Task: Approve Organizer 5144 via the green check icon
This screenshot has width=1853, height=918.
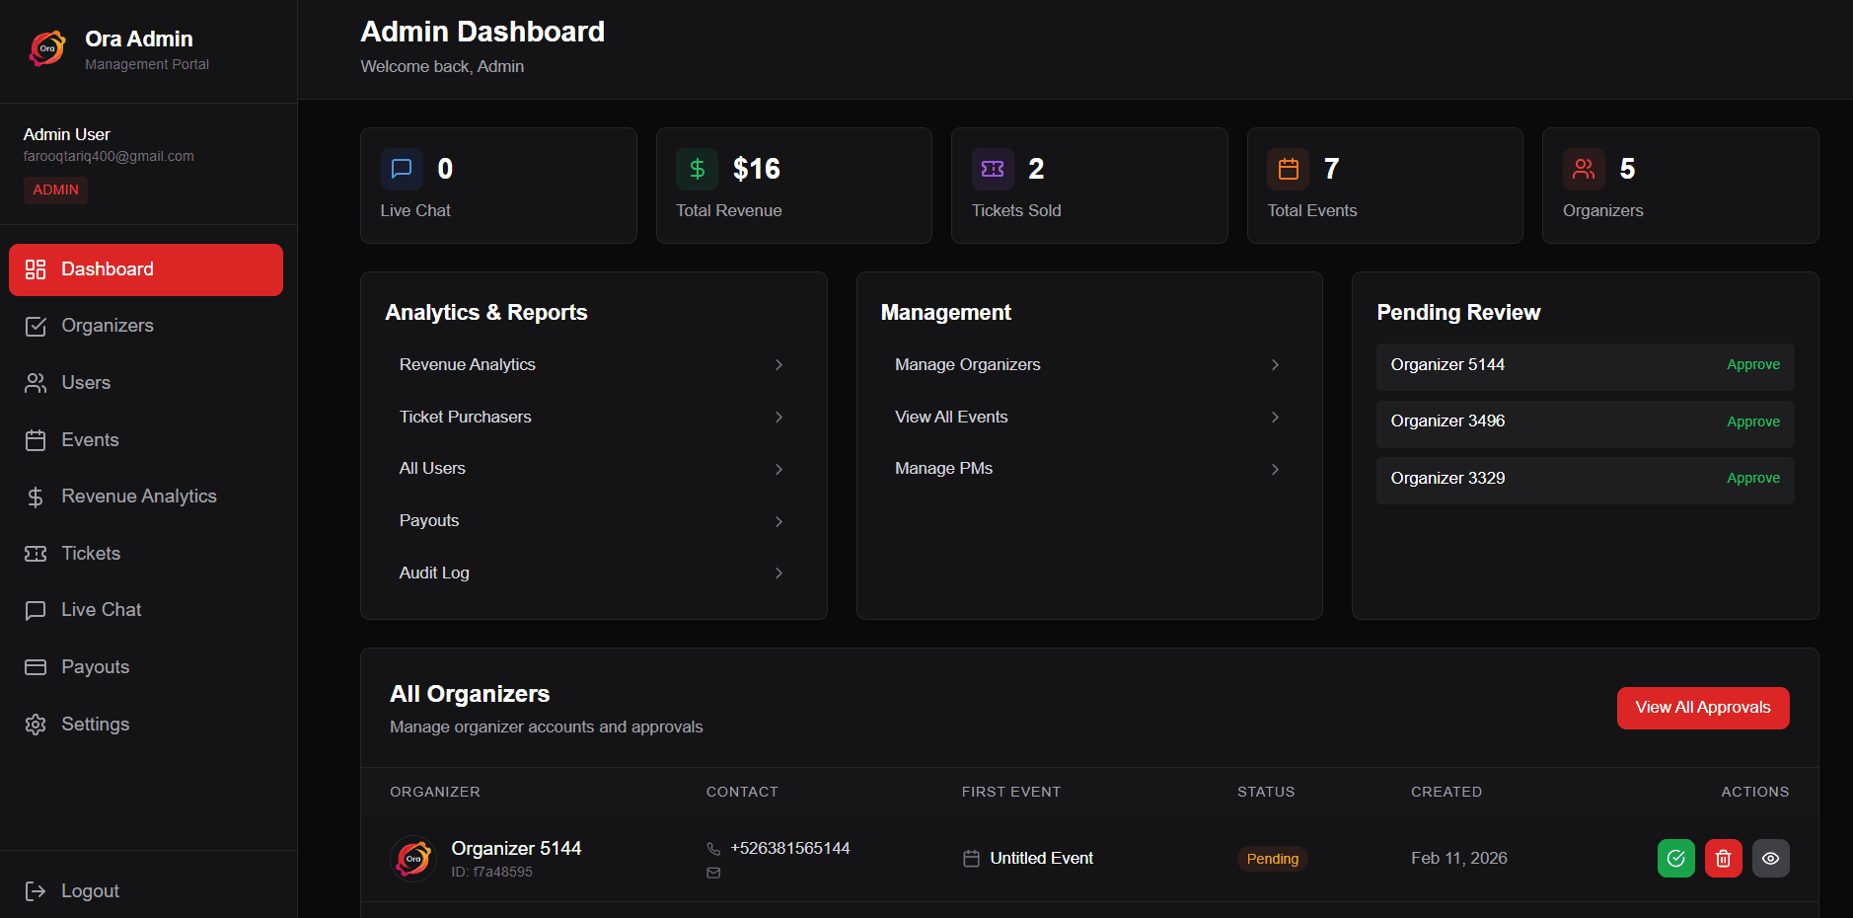Action: pyautogui.click(x=1675, y=858)
